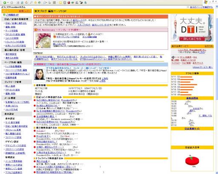Image resolution: width=218 pixels, height=174 pixels.
Task: Click 楽天リンクス link in announcement text
Action: (x=78, y=20)
